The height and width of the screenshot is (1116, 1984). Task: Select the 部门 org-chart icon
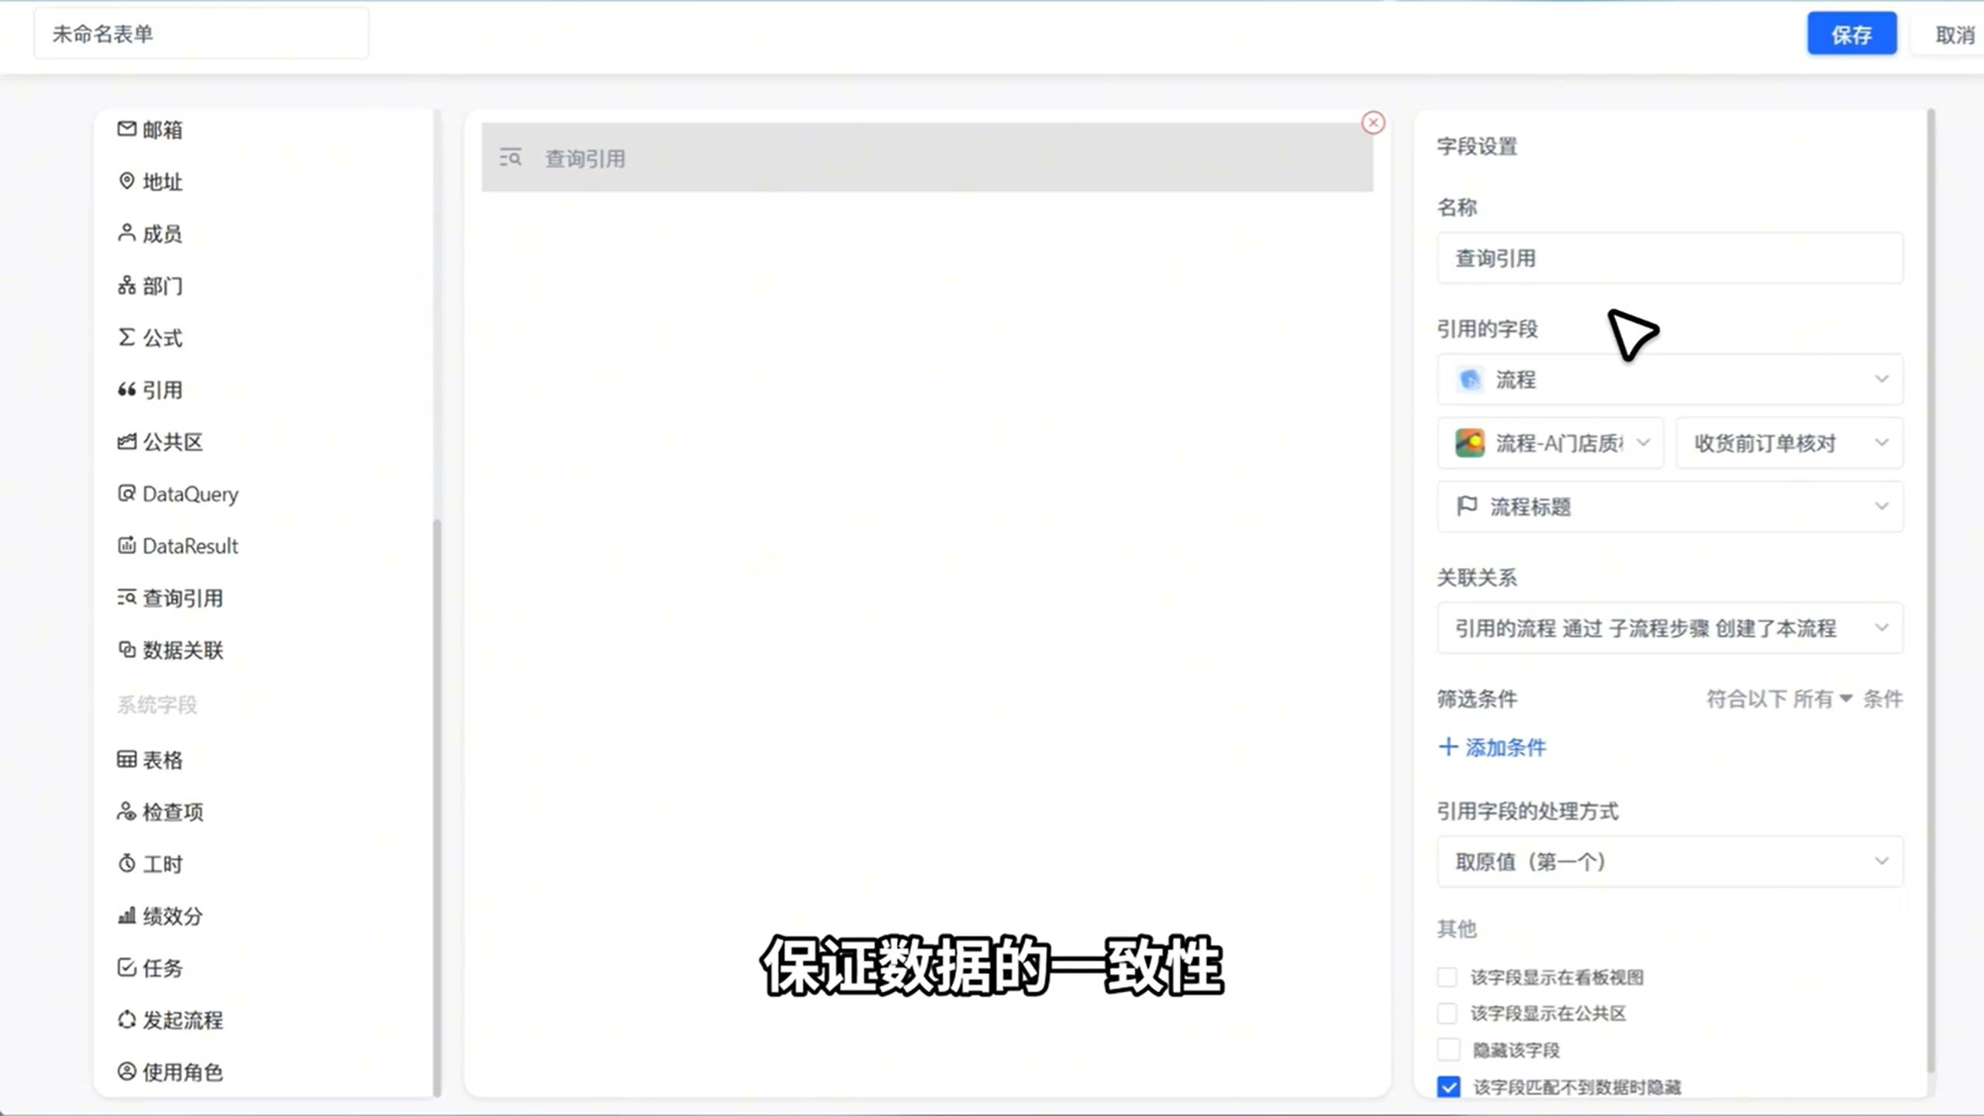[126, 285]
